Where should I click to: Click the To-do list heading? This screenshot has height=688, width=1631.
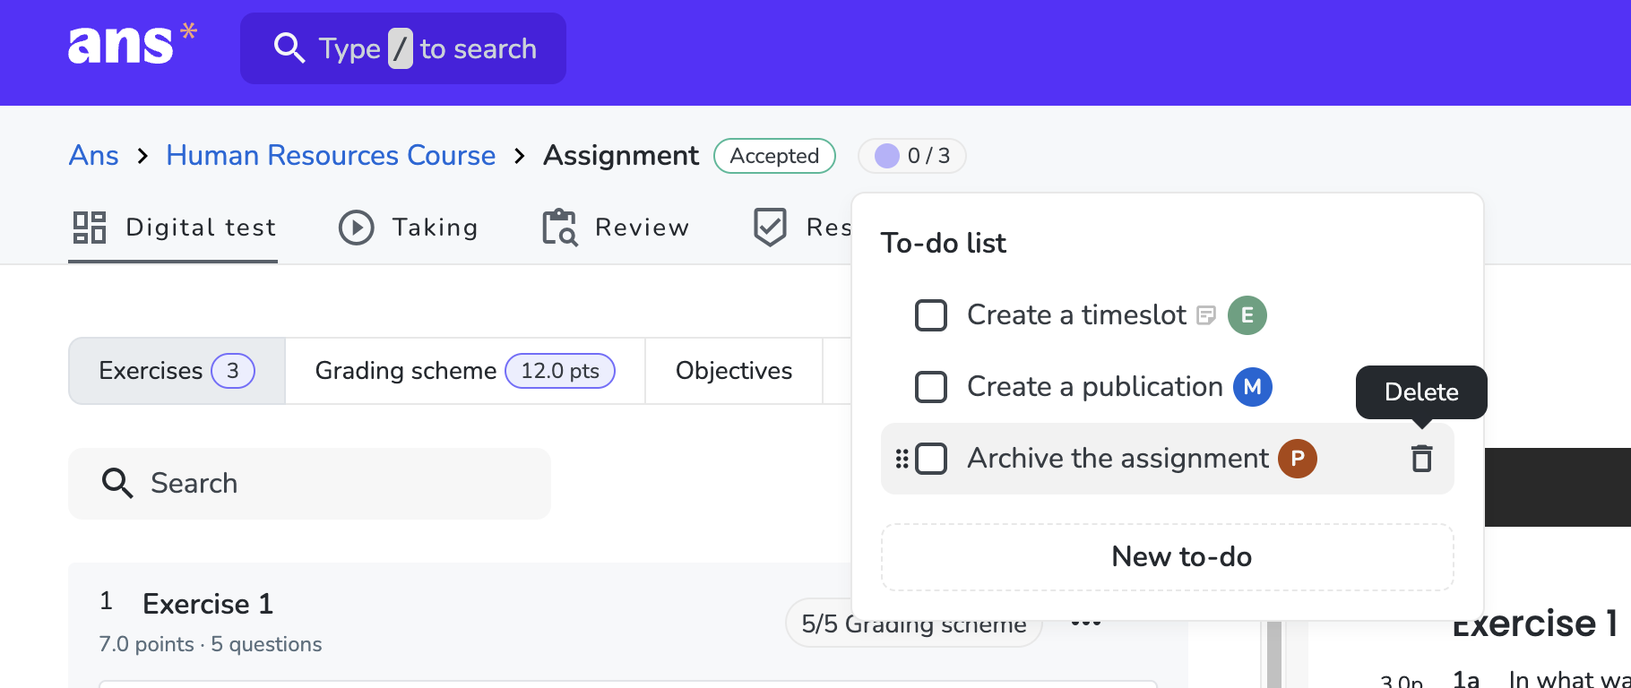point(944,244)
